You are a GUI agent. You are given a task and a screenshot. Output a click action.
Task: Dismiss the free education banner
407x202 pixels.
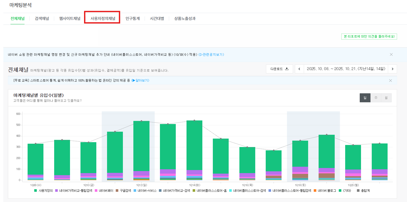point(390,81)
